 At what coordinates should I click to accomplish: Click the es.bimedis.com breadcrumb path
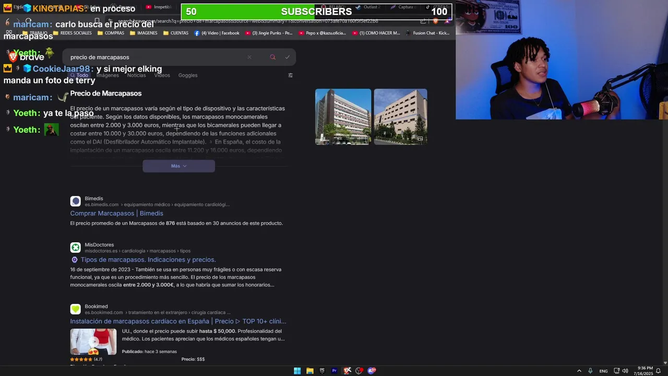157,205
